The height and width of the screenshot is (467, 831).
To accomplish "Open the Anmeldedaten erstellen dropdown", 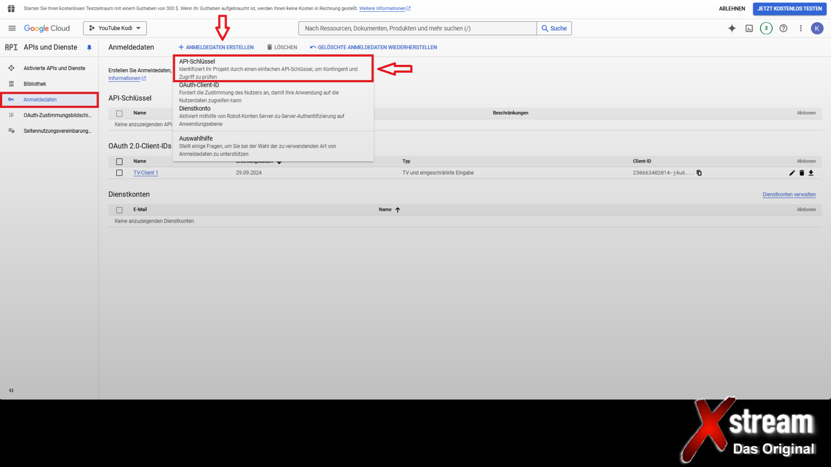I will pos(216,48).
